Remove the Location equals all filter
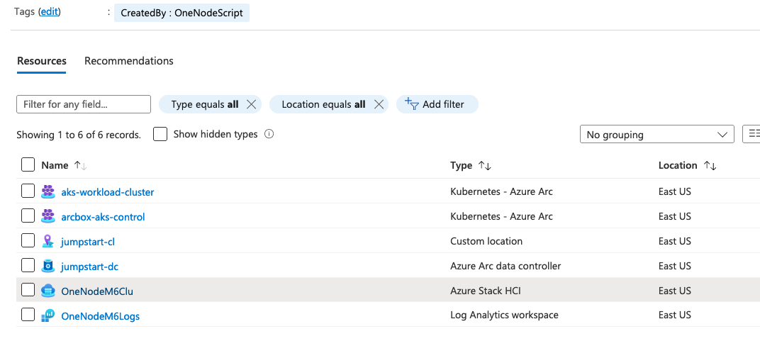Screen dimensions: 760x358 click(379, 104)
